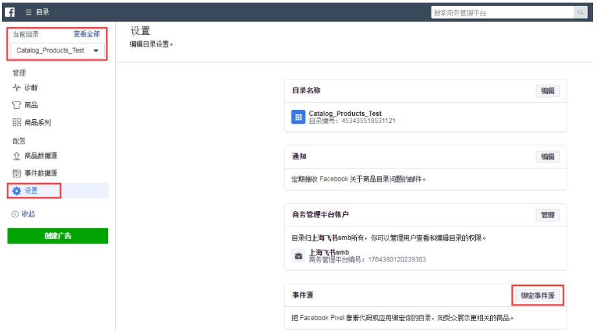
Task: Click the blue catalog grid icon
Action: (298, 117)
